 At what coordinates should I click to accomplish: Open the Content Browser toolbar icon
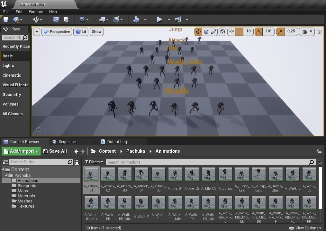coord(56,20)
